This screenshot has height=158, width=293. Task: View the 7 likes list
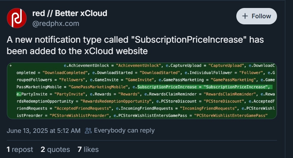tap(88, 149)
